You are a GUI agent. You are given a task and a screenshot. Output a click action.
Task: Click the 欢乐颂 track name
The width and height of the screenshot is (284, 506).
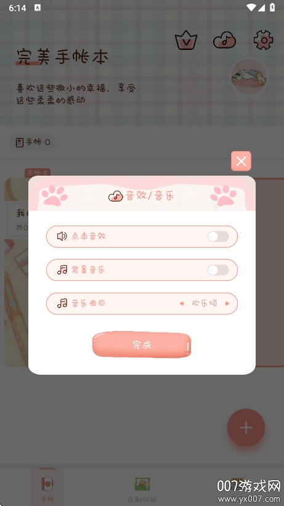[x=205, y=303]
